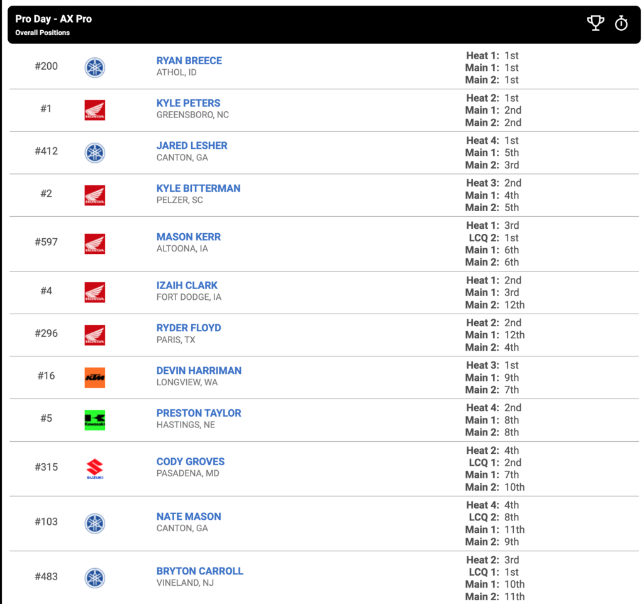Click Ryan Breece's Yamaha logo
The image size is (644, 604).
(95, 67)
